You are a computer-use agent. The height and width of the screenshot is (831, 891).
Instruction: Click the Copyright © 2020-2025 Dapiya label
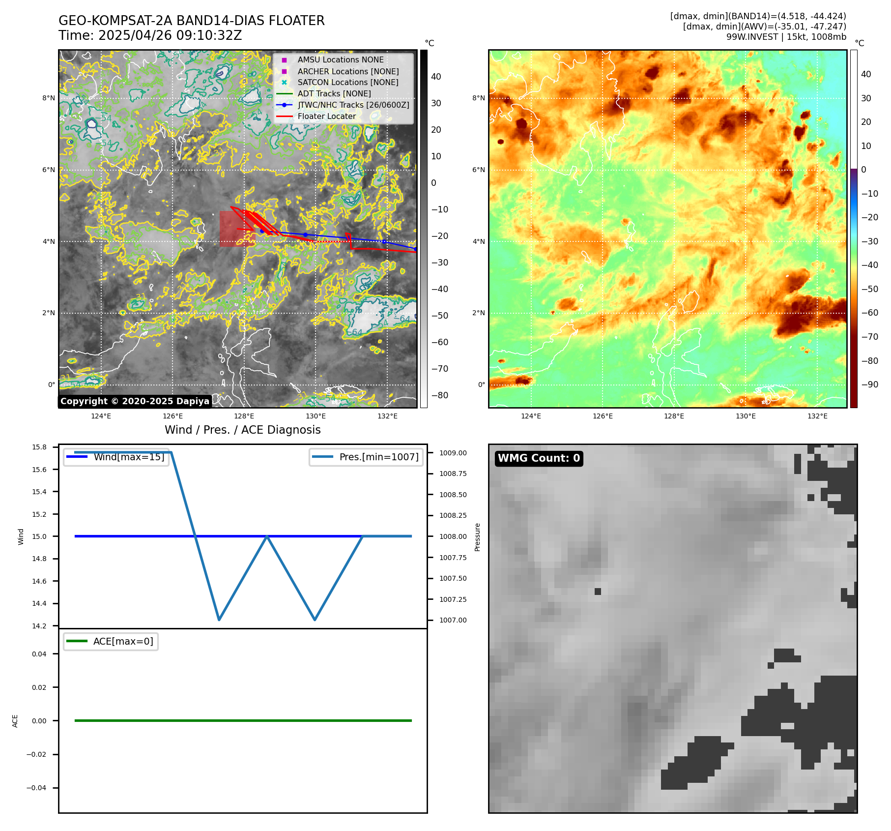pyautogui.click(x=135, y=401)
